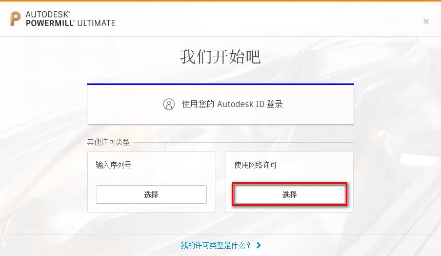
Task: Click the chevron arrow beside the license question
Action: coord(259,245)
